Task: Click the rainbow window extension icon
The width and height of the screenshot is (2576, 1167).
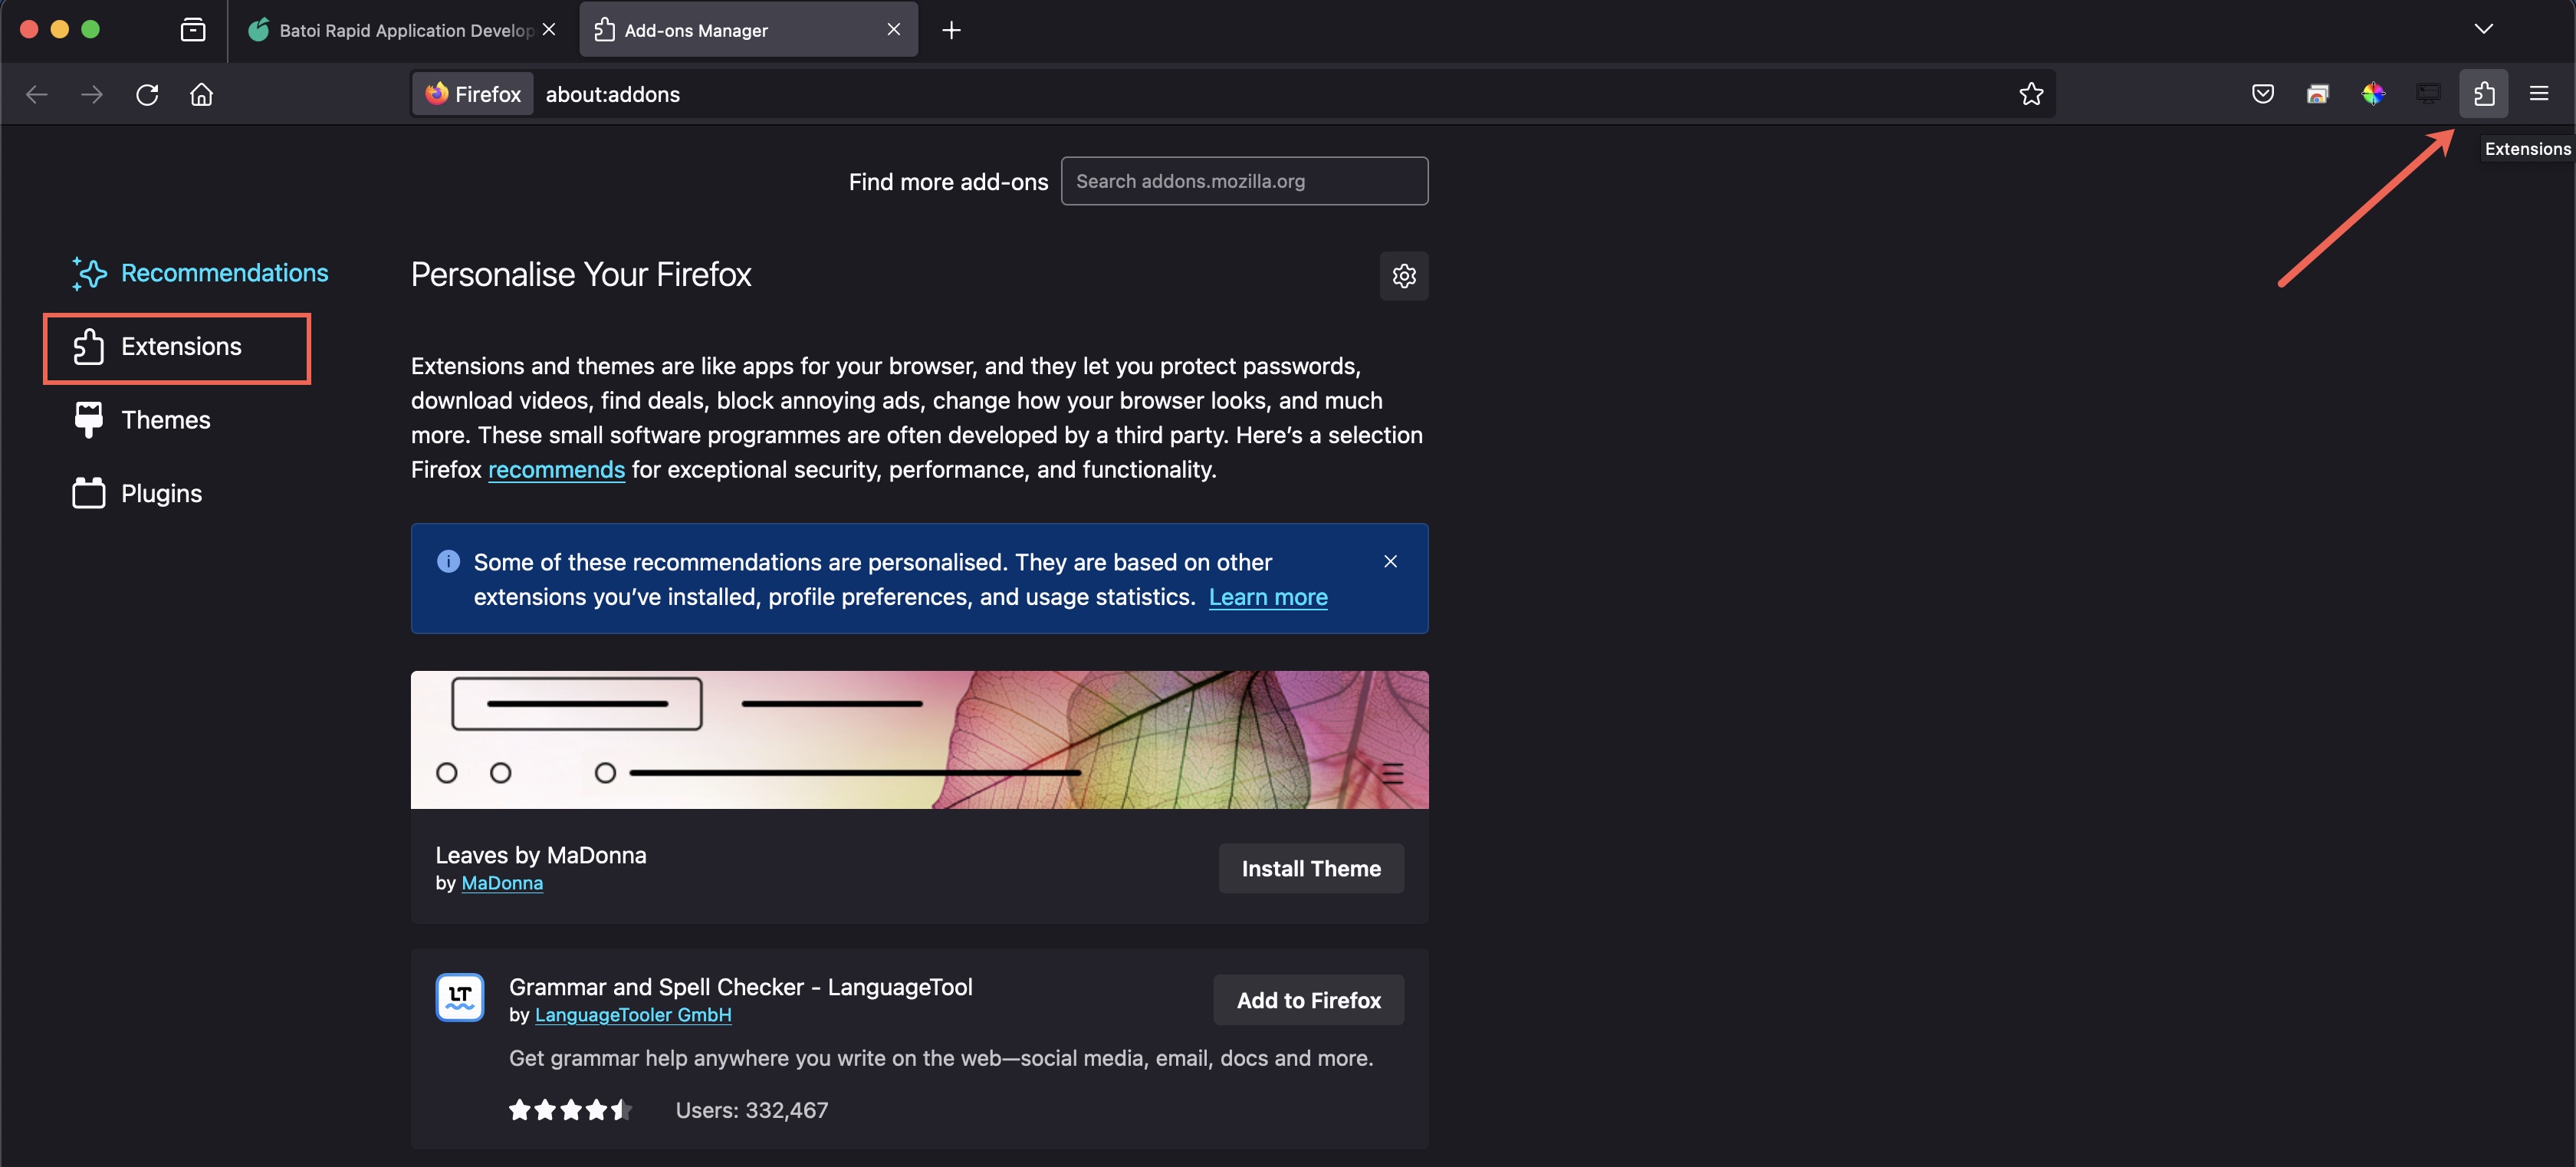Action: click(x=2317, y=94)
